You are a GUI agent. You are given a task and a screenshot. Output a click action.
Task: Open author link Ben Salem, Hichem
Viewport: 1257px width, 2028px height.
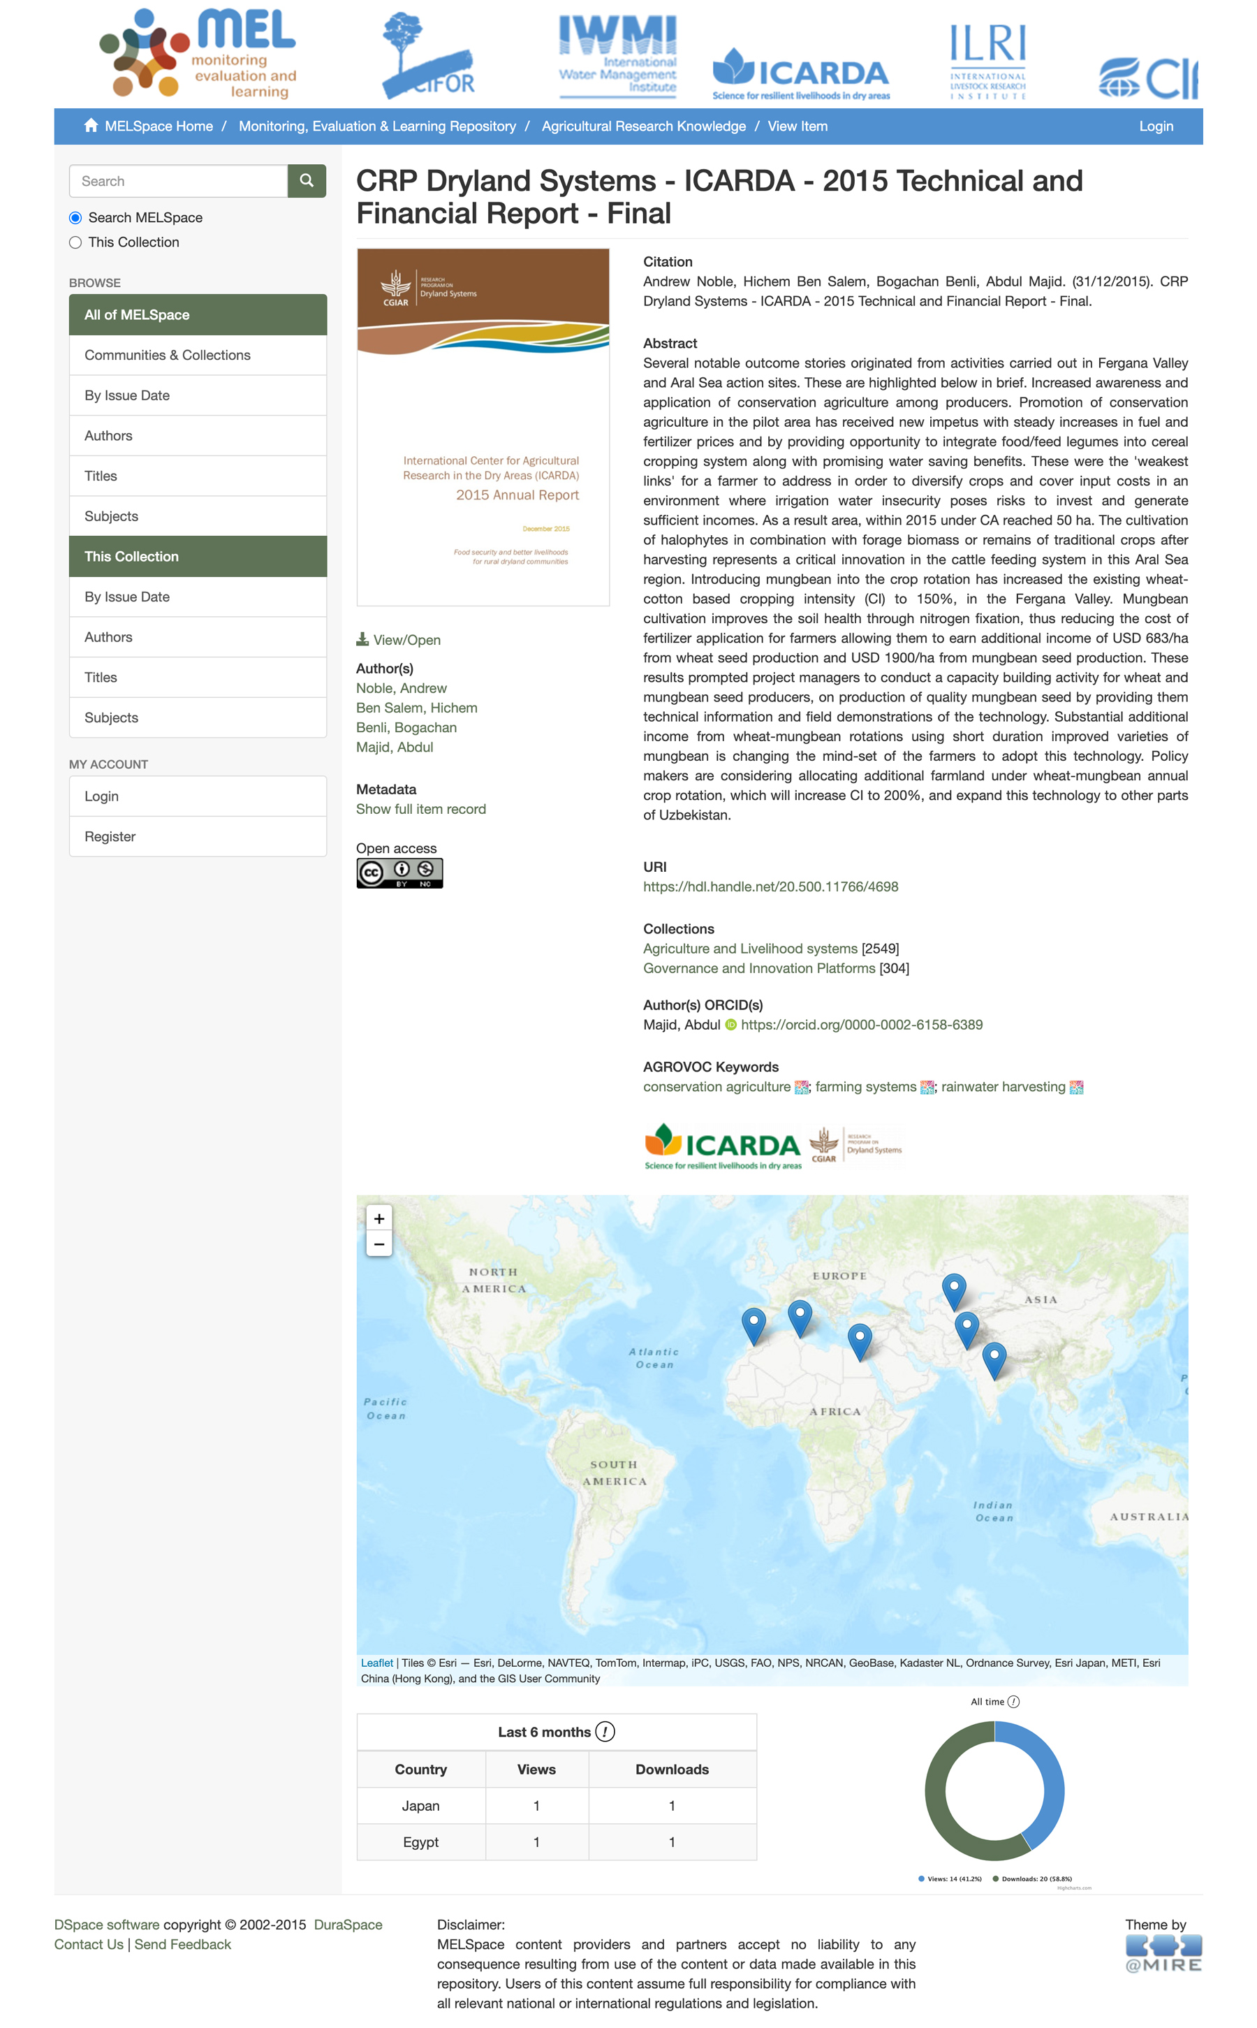416,708
